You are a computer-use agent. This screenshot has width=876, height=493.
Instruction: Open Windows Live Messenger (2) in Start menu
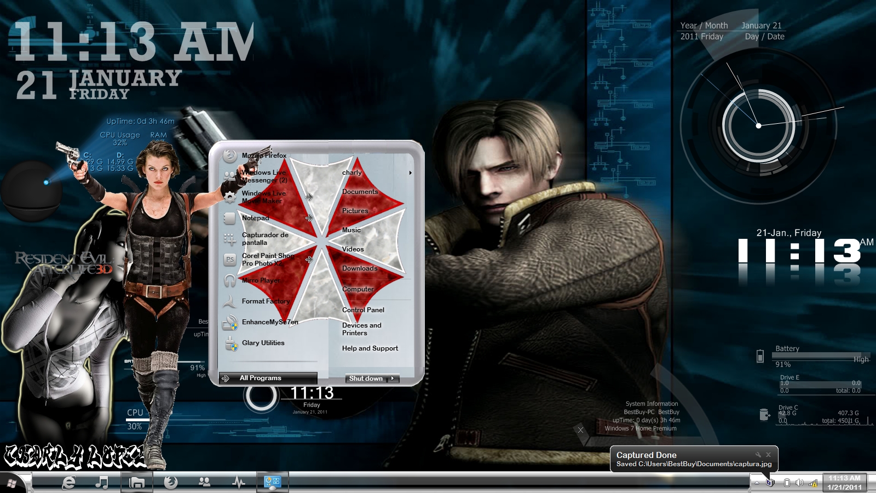(x=264, y=176)
